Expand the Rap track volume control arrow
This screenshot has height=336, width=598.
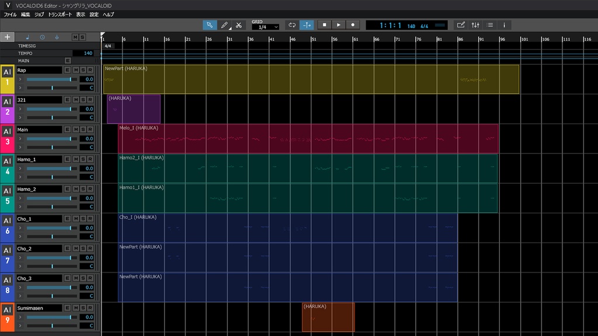(x=21, y=79)
